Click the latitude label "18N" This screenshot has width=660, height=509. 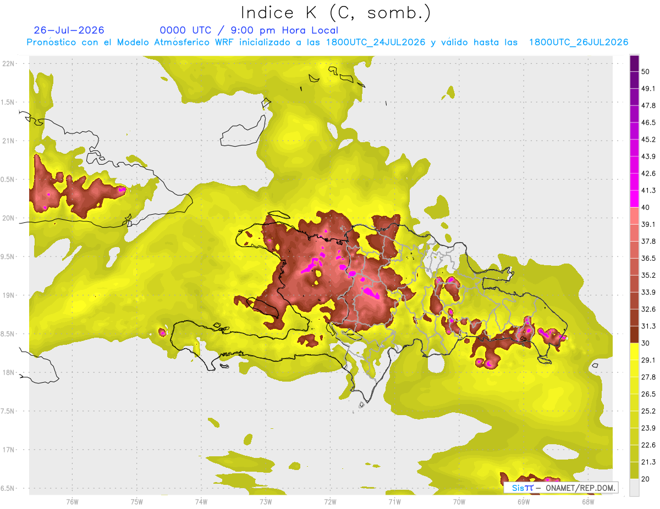[x=8, y=373]
